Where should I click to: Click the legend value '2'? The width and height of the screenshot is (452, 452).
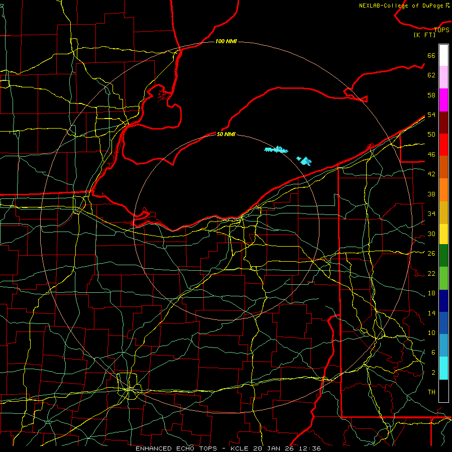click(433, 373)
